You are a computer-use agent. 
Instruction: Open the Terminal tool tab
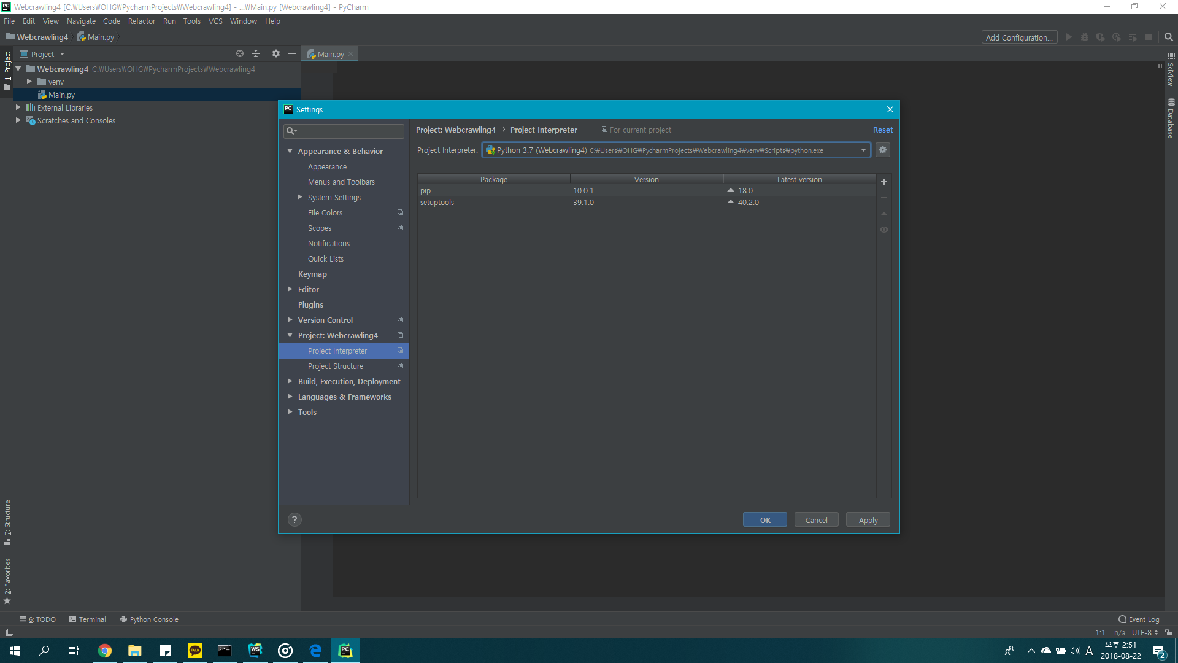88,619
